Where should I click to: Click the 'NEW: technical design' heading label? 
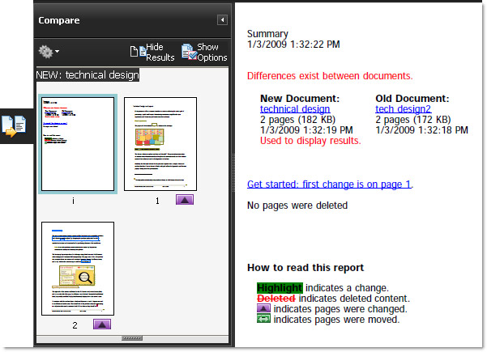coord(88,75)
